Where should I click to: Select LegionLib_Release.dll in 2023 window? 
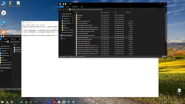[x=83, y=37]
